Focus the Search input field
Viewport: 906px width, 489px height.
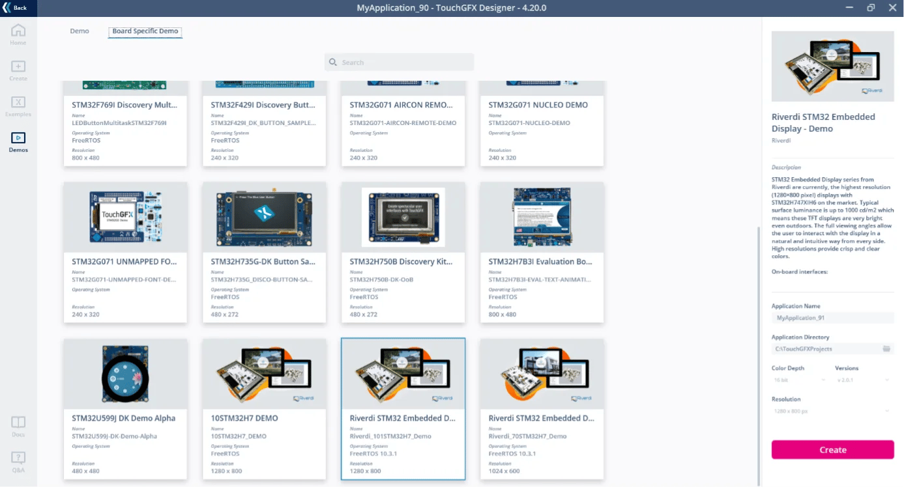point(400,63)
